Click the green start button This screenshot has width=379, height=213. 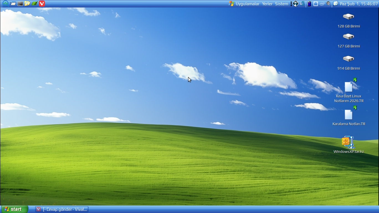15,209
